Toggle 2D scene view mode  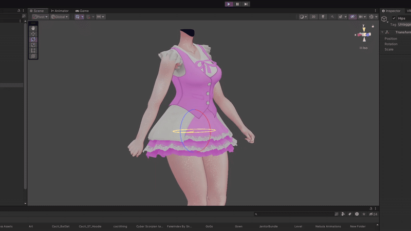(313, 17)
